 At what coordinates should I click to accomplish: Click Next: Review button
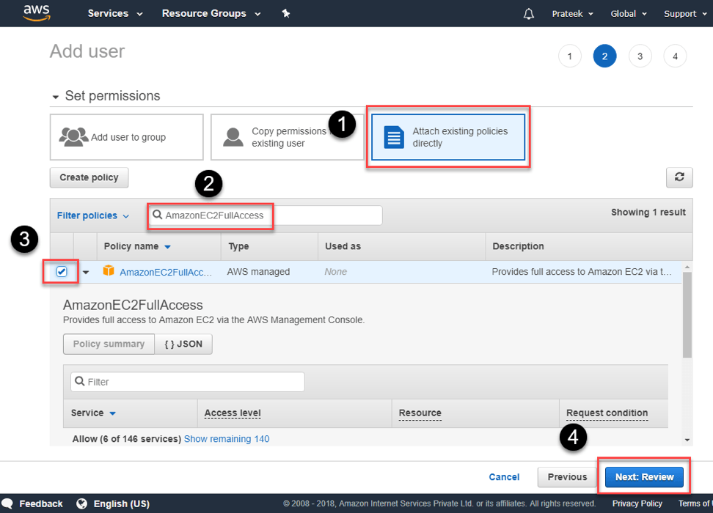(x=644, y=477)
